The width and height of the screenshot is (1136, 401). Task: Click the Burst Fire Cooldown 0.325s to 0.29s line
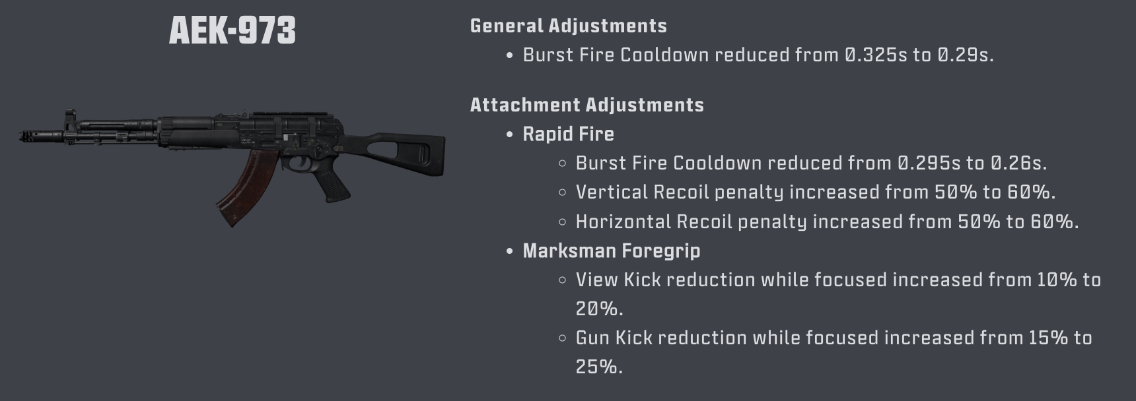click(758, 55)
